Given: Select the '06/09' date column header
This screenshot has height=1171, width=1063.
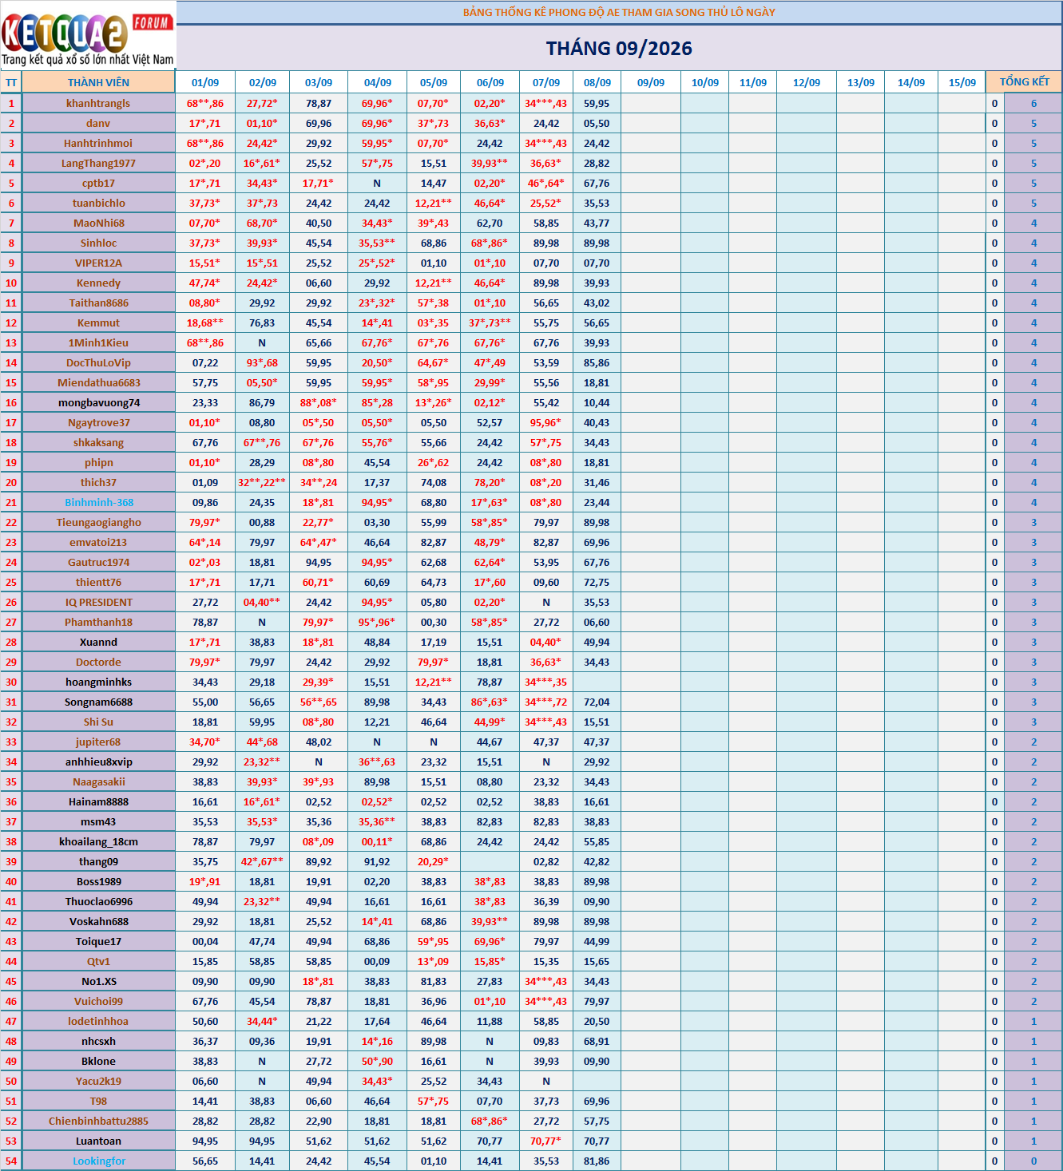Looking at the screenshot, I should pyautogui.click(x=490, y=82).
